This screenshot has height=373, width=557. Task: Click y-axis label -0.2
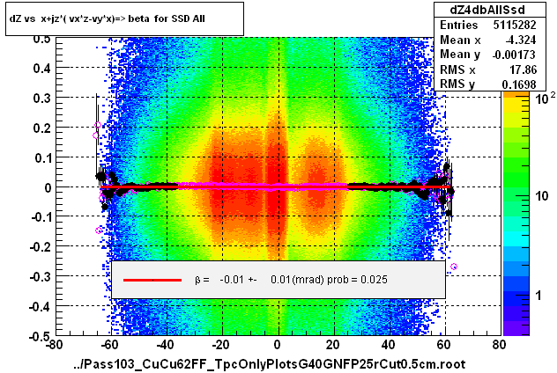coord(41,247)
